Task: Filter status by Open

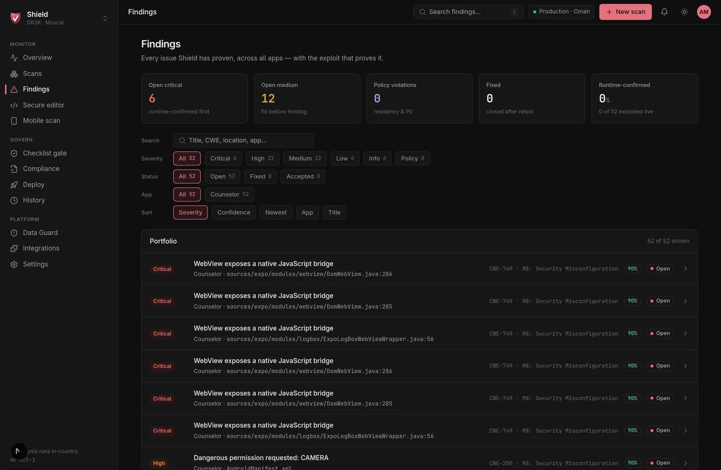Action: pyautogui.click(x=222, y=176)
